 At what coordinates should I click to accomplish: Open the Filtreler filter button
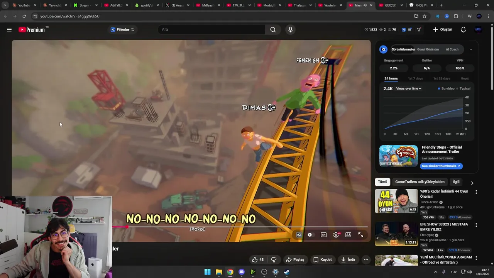[122, 30]
